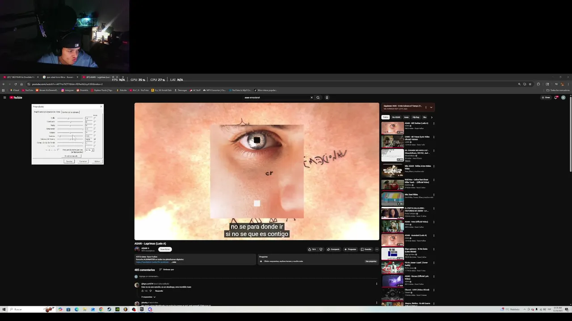This screenshot has height=321, width=572.
Task: Adjust the Contraste slider in Propiedades
Action: pos(70,122)
